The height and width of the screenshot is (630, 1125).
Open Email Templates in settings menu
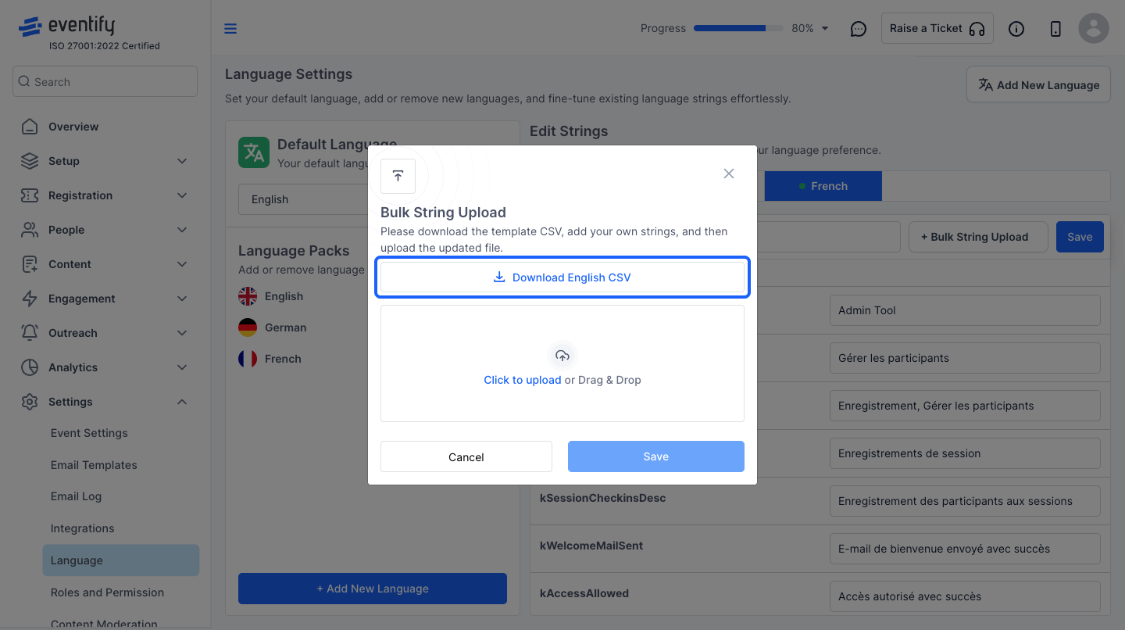(x=94, y=465)
